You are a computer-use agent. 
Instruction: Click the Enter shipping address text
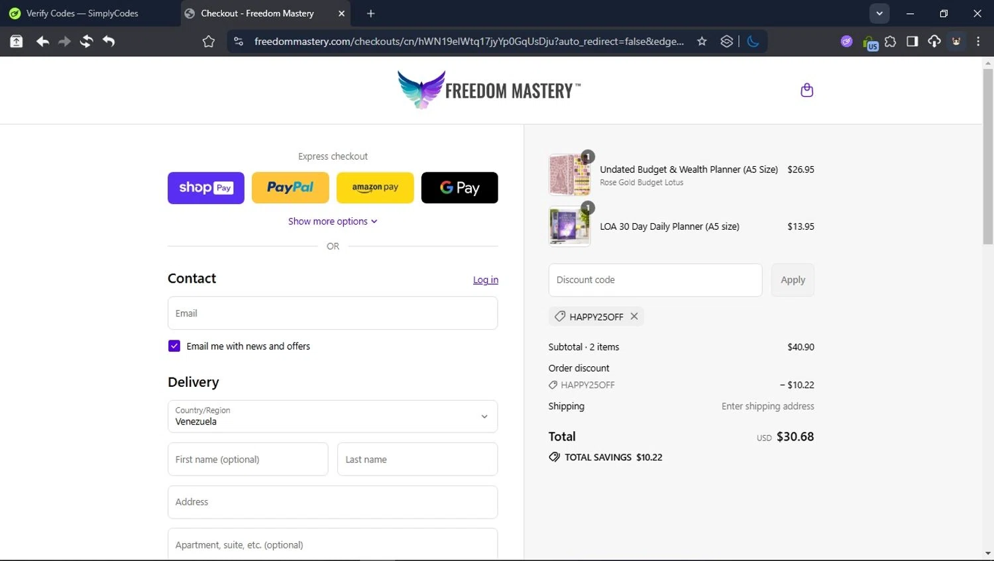tap(768, 406)
